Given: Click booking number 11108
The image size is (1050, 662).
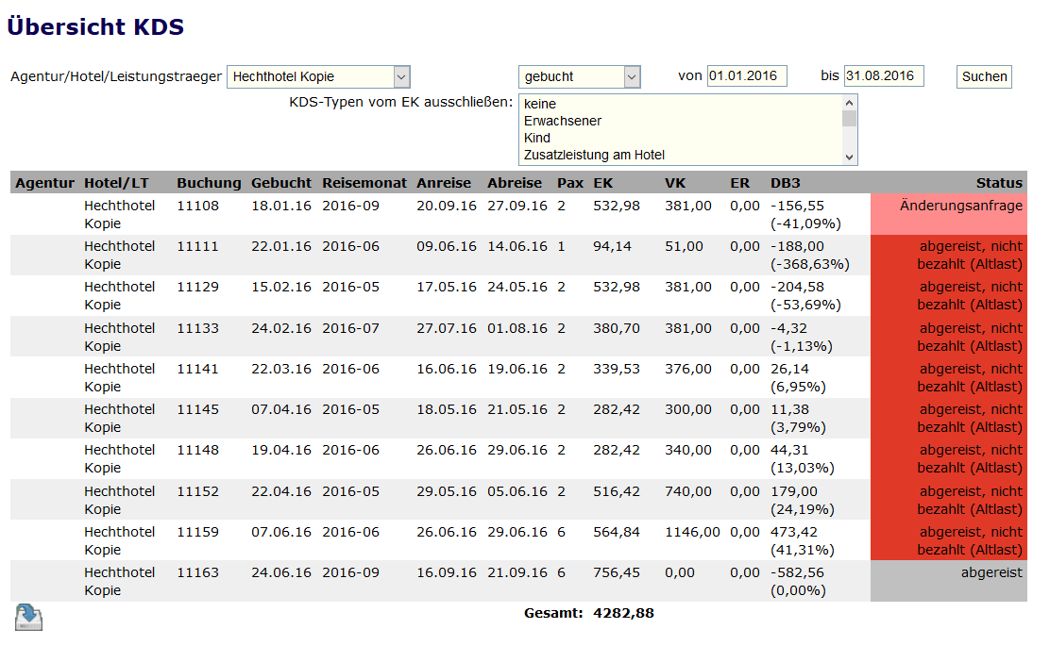Looking at the screenshot, I should point(197,206).
